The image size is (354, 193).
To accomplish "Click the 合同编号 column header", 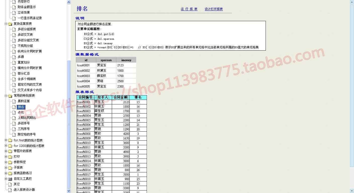I will pyautogui.click(x=85, y=97).
